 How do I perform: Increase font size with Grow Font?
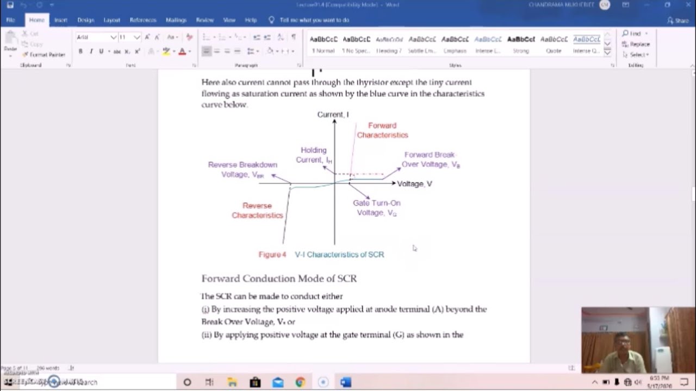[x=147, y=37]
